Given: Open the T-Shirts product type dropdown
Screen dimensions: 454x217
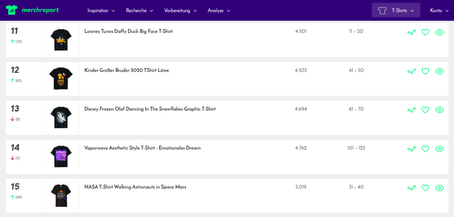Looking at the screenshot, I should coord(396,11).
